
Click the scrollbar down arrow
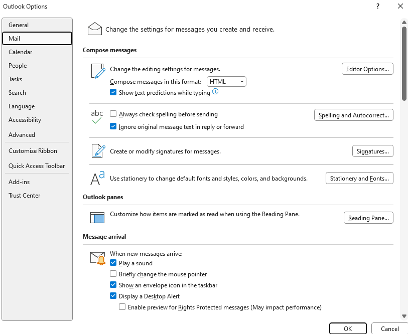pyautogui.click(x=404, y=316)
